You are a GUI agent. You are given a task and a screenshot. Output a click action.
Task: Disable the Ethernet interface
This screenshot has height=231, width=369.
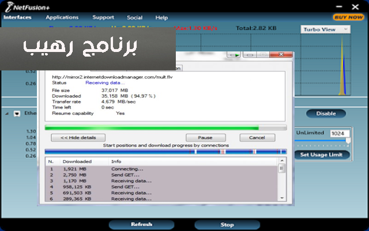point(326,114)
